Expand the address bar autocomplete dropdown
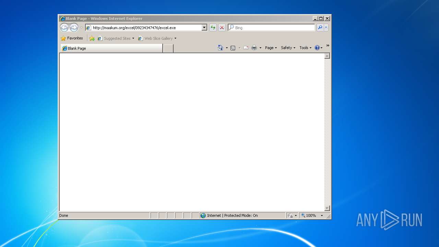Viewport: 439px width, 247px height. tap(204, 28)
